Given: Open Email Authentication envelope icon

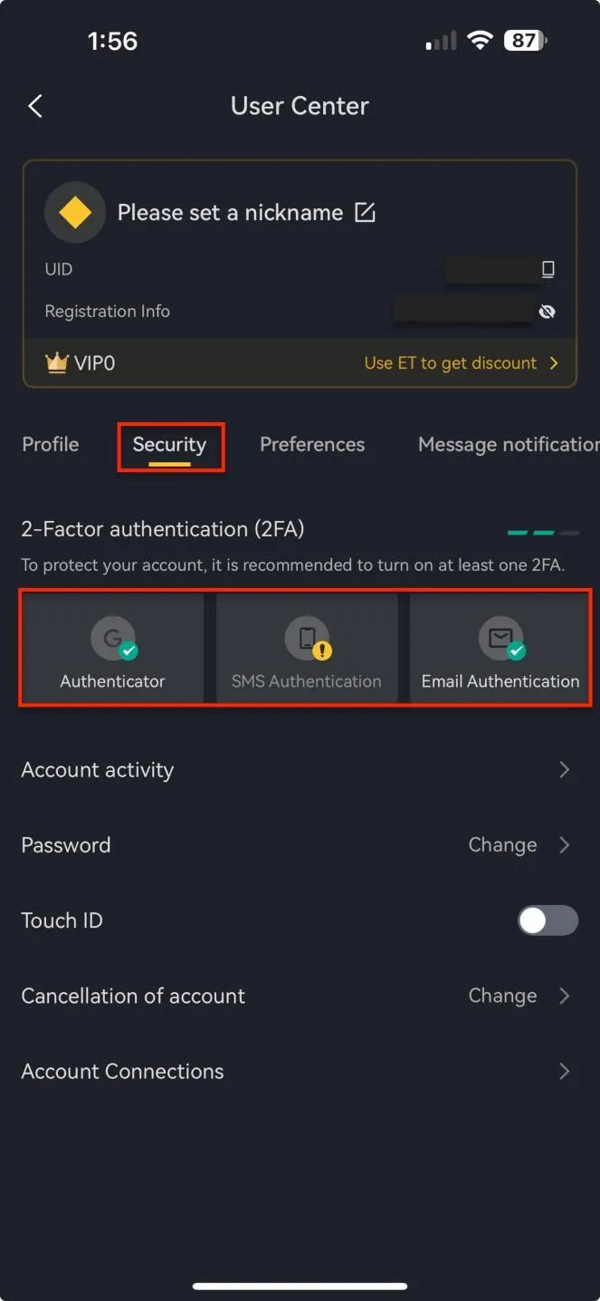Looking at the screenshot, I should tap(500, 638).
